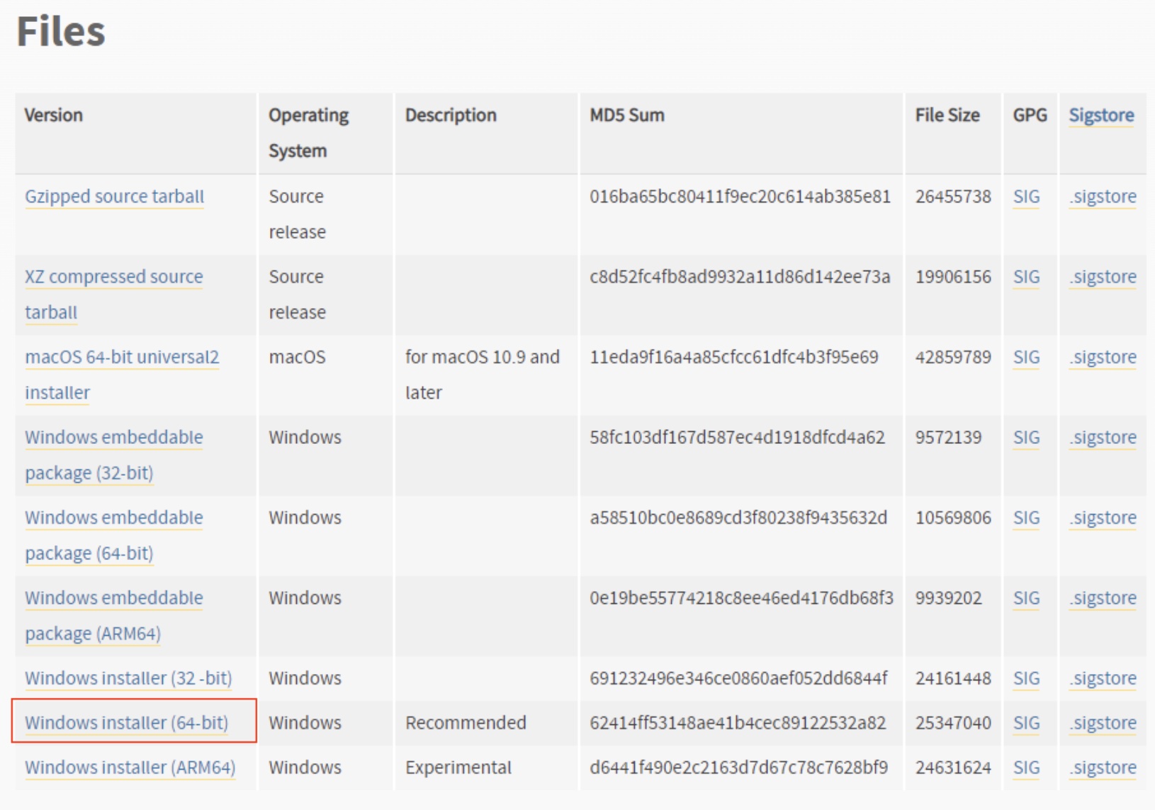Open SIG for Gzipped source tarball
Screen dimensions: 1155x810
coord(1026,197)
